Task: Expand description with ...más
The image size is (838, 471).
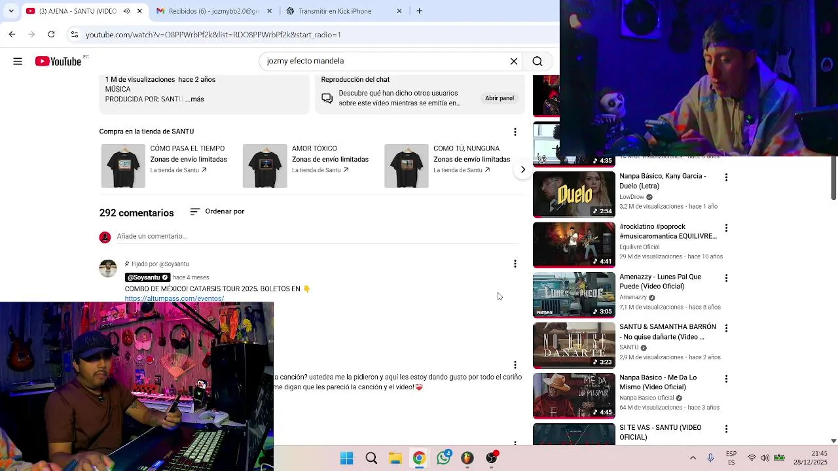Action: [194, 99]
